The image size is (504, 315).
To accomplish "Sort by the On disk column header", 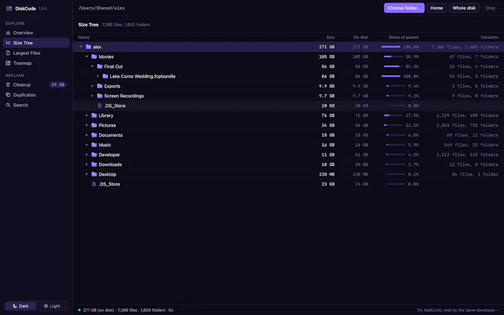I will pyautogui.click(x=360, y=37).
